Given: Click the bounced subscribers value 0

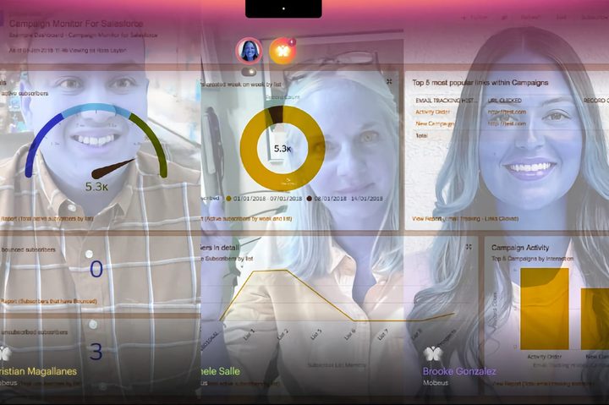Looking at the screenshot, I should click(96, 269).
